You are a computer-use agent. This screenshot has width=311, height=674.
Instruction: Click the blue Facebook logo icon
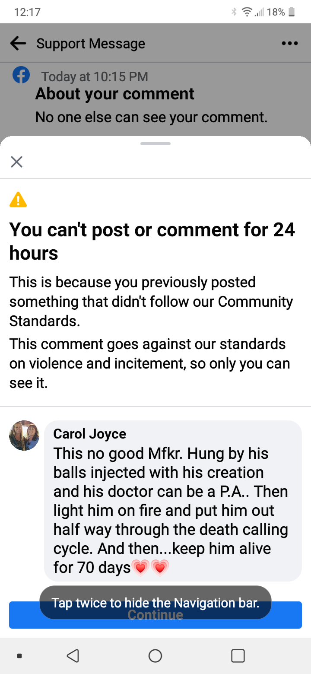[x=21, y=75]
